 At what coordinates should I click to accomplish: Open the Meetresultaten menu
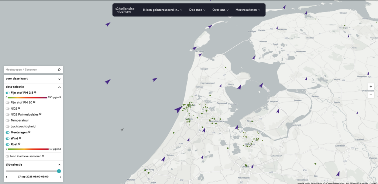[x=248, y=10]
